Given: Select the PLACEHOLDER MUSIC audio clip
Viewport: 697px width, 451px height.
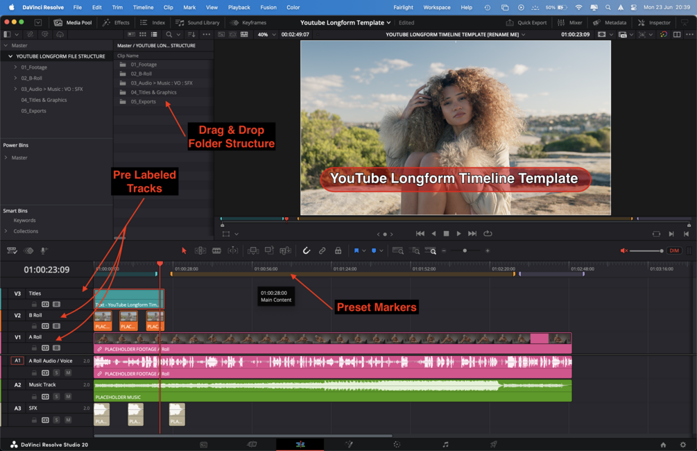Looking at the screenshot, I should click(332, 391).
